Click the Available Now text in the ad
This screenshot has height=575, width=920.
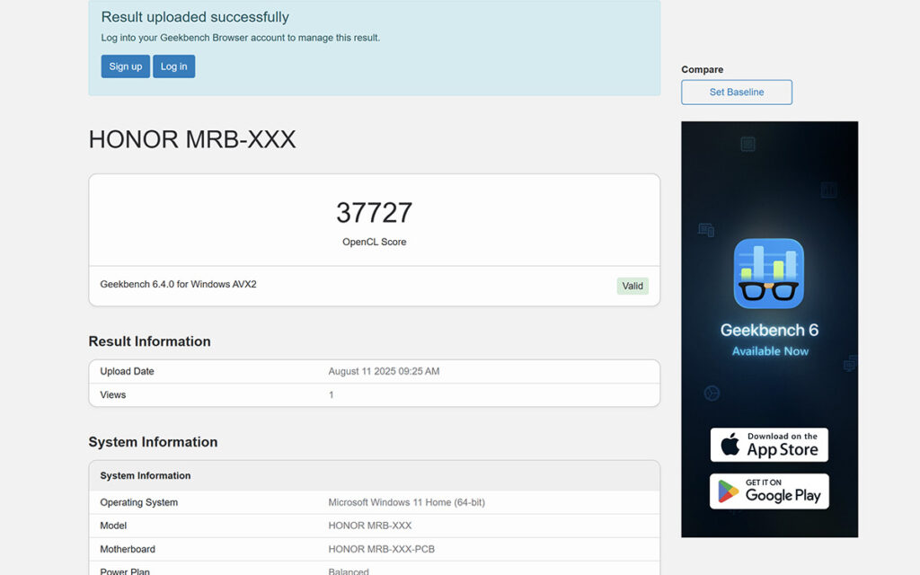(x=770, y=351)
